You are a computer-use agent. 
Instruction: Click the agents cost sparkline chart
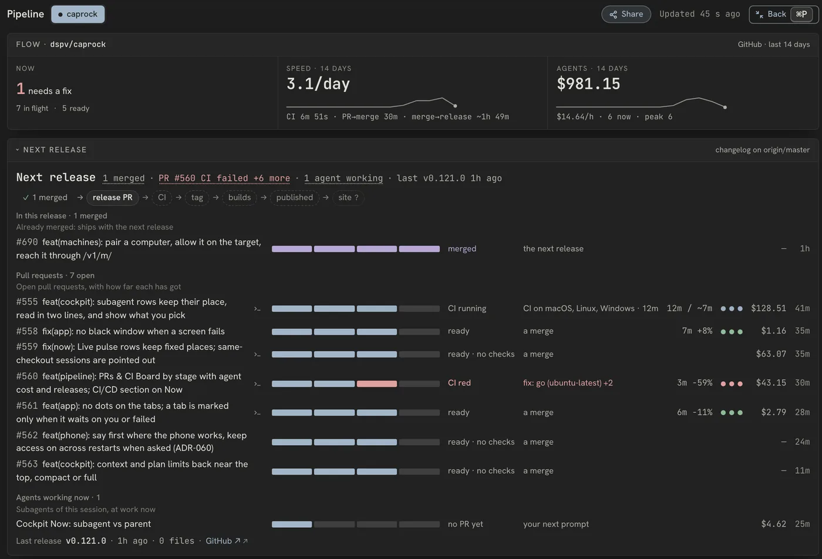[642, 102]
